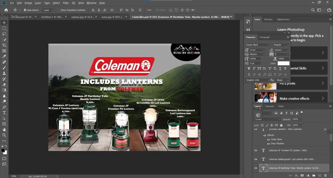Switch to the Paragraph tab
333x178 pixels.
(264, 37)
